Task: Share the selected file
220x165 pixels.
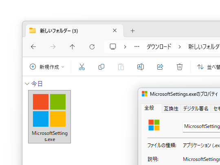Action: click(160, 67)
